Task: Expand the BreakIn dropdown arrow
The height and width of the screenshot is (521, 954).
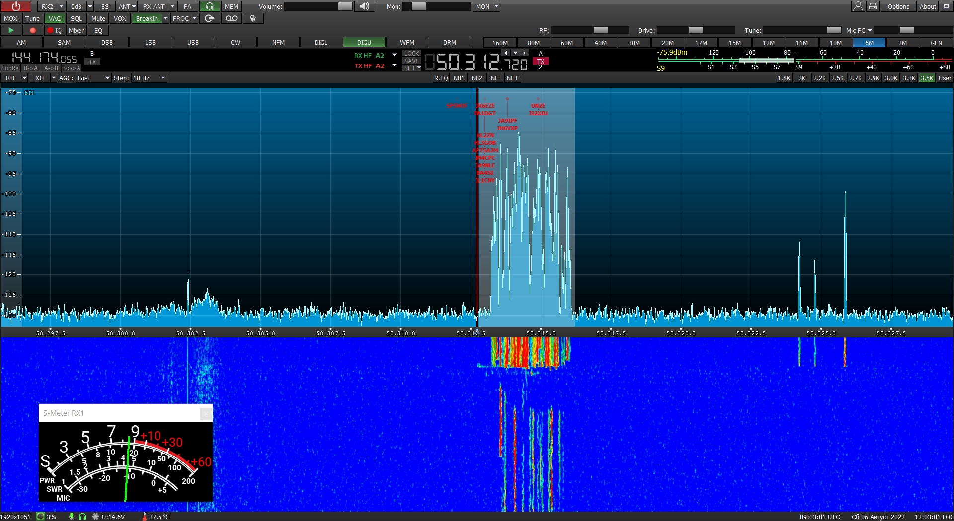Action: coord(165,18)
